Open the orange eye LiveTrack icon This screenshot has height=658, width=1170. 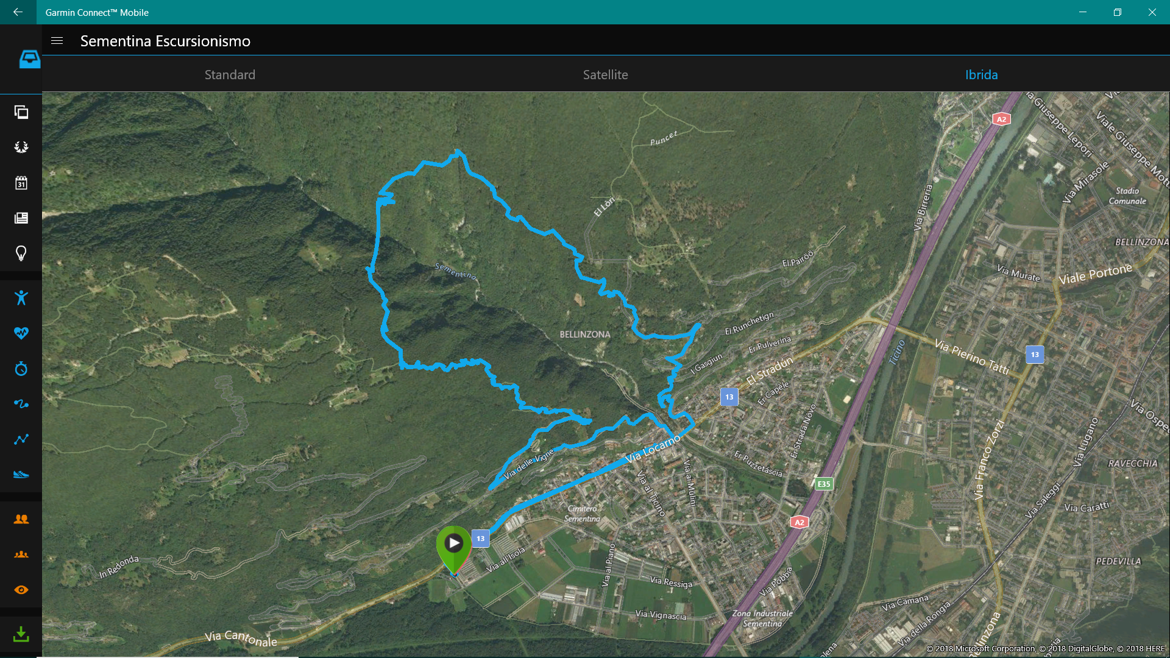click(x=21, y=590)
